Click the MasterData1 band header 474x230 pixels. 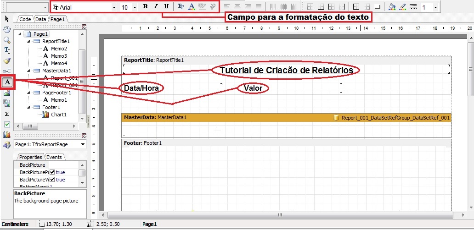pos(286,118)
